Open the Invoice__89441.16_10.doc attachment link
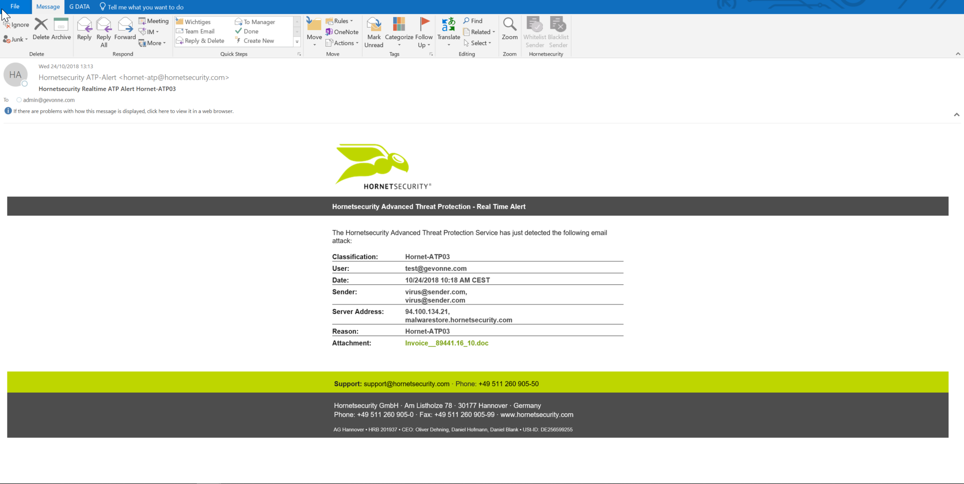The image size is (964, 484). click(x=447, y=343)
